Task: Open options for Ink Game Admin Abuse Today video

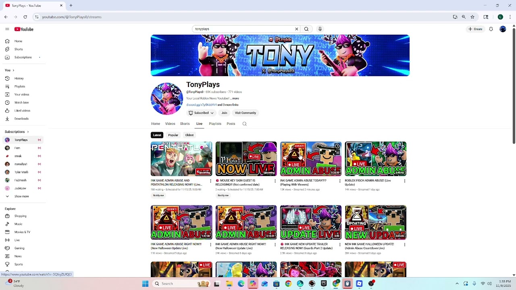Action: pos(340,181)
